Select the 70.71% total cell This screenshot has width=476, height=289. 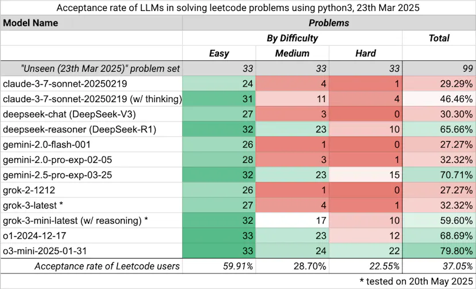point(439,175)
